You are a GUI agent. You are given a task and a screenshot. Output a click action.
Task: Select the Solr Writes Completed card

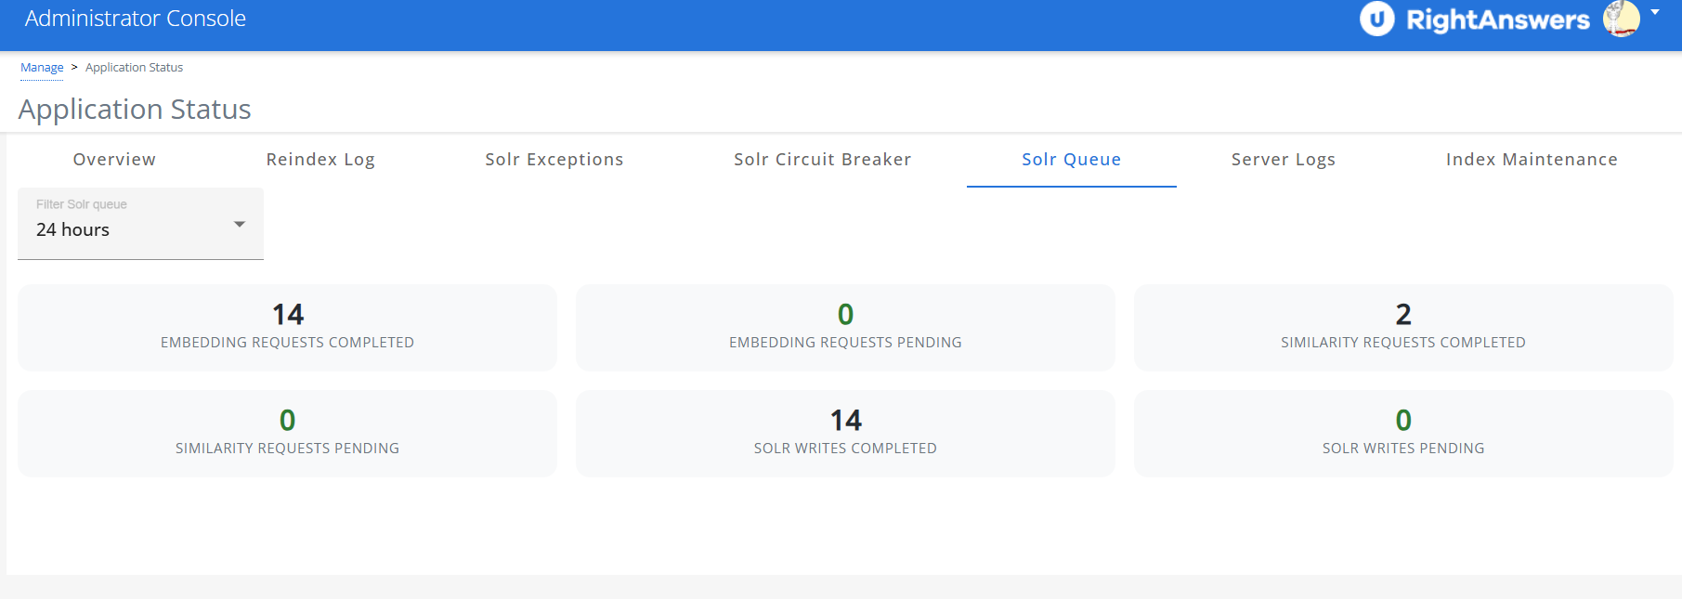pyautogui.click(x=845, y=434)
